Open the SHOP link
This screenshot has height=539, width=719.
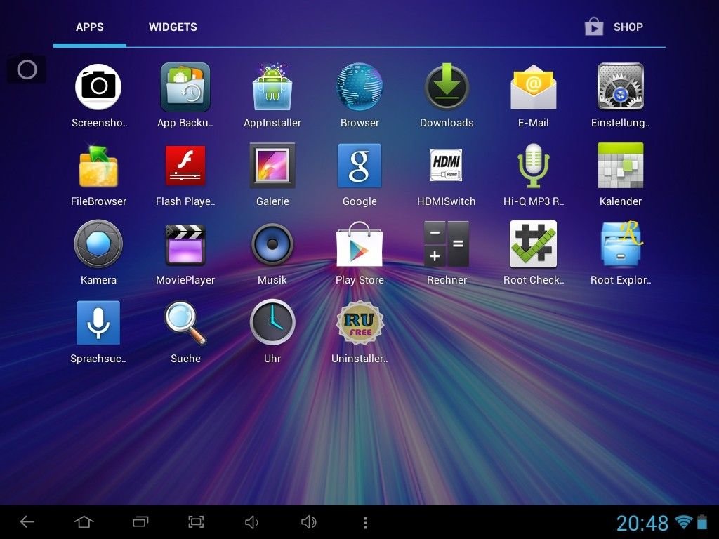(x=614, y=27)
